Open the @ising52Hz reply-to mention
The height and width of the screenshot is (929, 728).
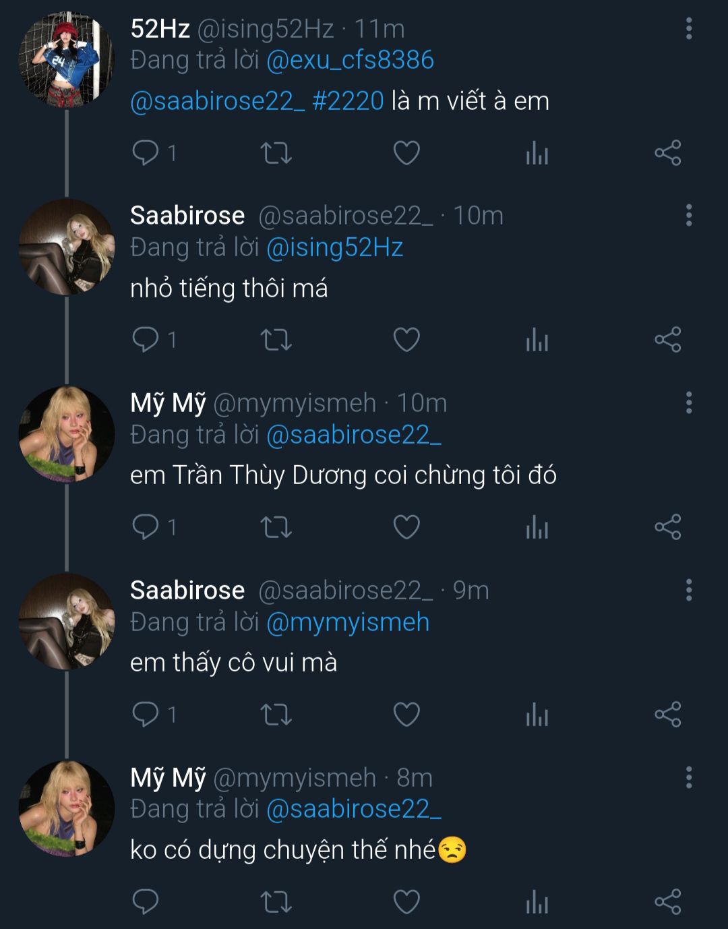tap(334, 248)
